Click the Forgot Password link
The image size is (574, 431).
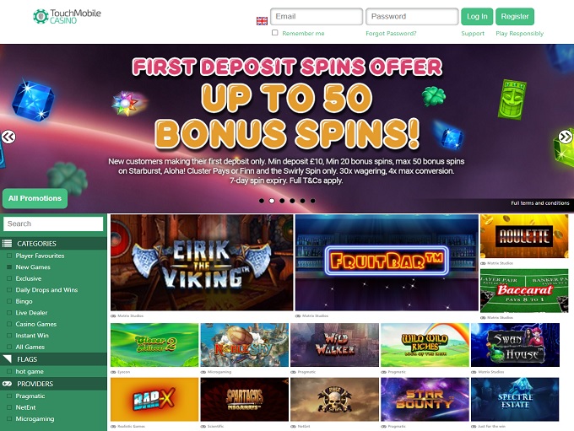pos(391,33)
